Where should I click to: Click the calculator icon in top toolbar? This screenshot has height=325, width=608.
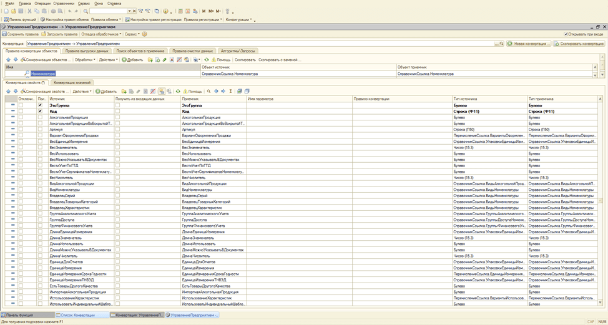coord(181,11)
